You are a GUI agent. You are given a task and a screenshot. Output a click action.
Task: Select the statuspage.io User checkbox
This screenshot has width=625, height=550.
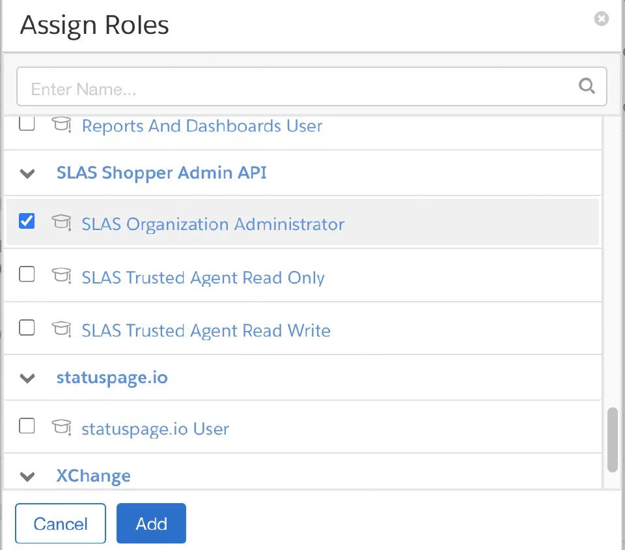(x=27, y=426)
